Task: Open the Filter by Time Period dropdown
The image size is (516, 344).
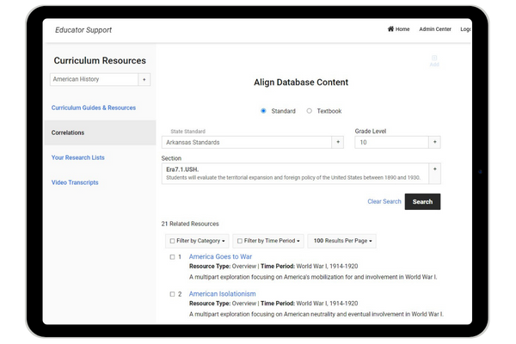Action: point(267,241)
